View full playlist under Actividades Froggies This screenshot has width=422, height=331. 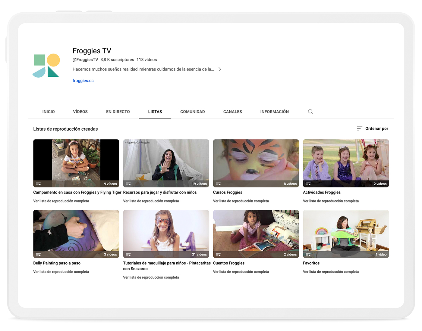click(x=331, y=201)
